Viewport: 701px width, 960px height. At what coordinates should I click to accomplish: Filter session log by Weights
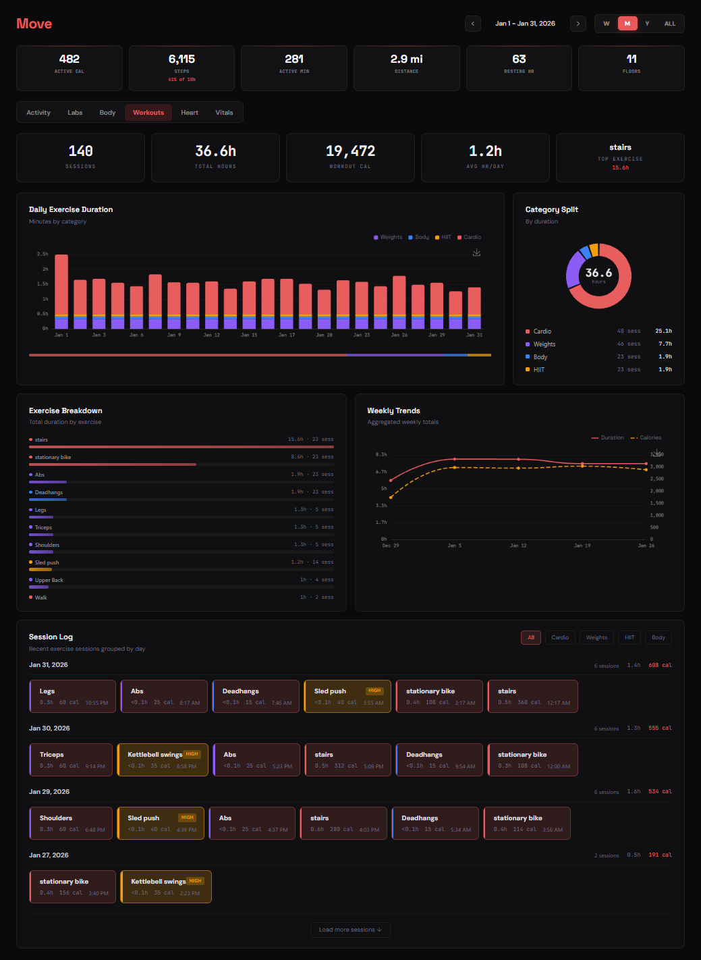coord(596,637)
